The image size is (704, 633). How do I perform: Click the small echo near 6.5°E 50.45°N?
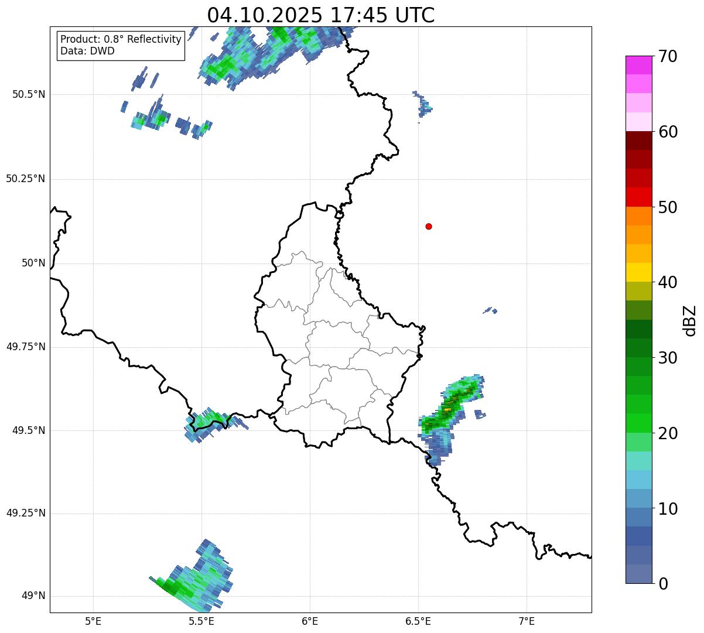[422, 106]
